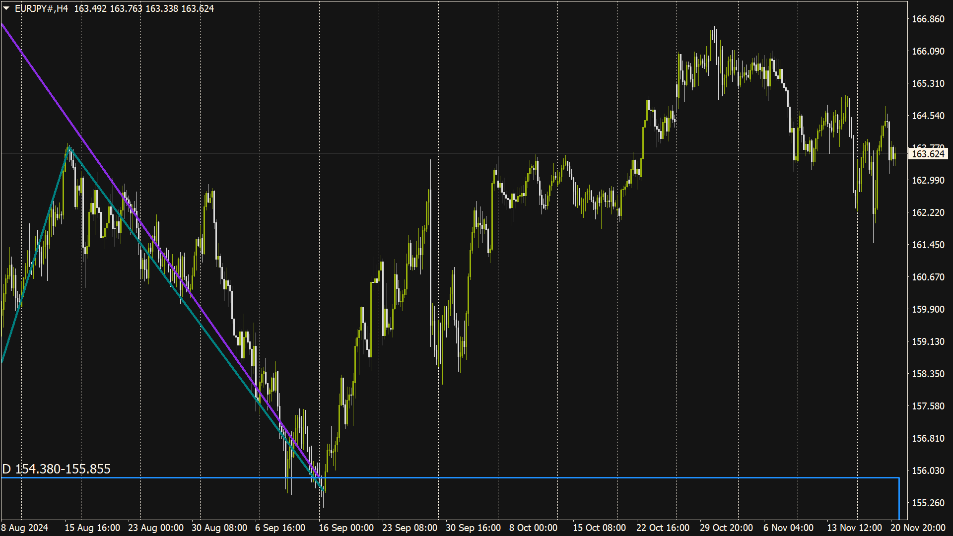Viewport: 953px width, 536px height.
Task: Open the chart menu triangle beside EURJPY#
Action: tap(6, 8)
